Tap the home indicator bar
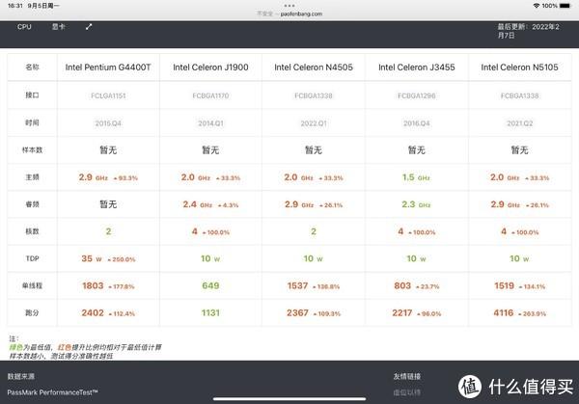 coord(289,399)
